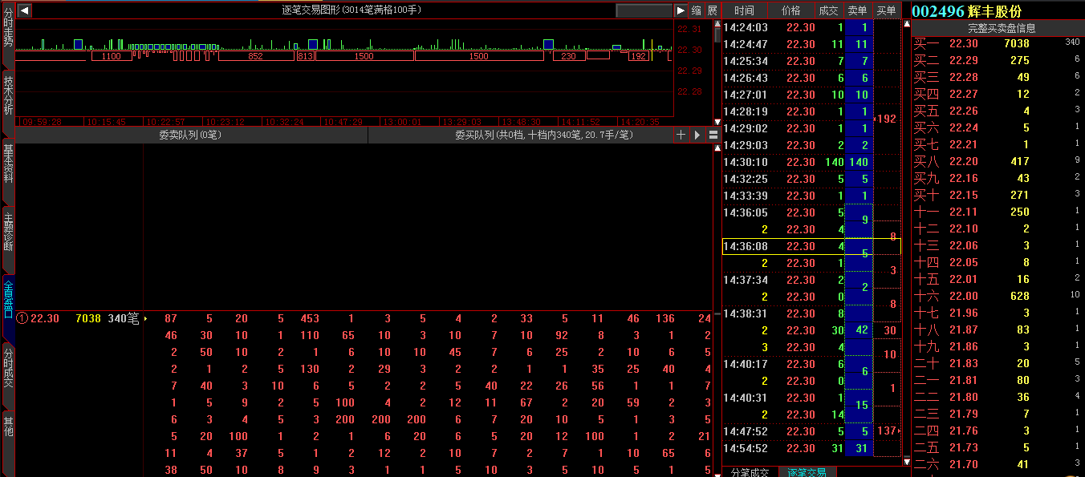Click the stock code 002496 title
Screen dimensions: 1085x477
[938, 10]
